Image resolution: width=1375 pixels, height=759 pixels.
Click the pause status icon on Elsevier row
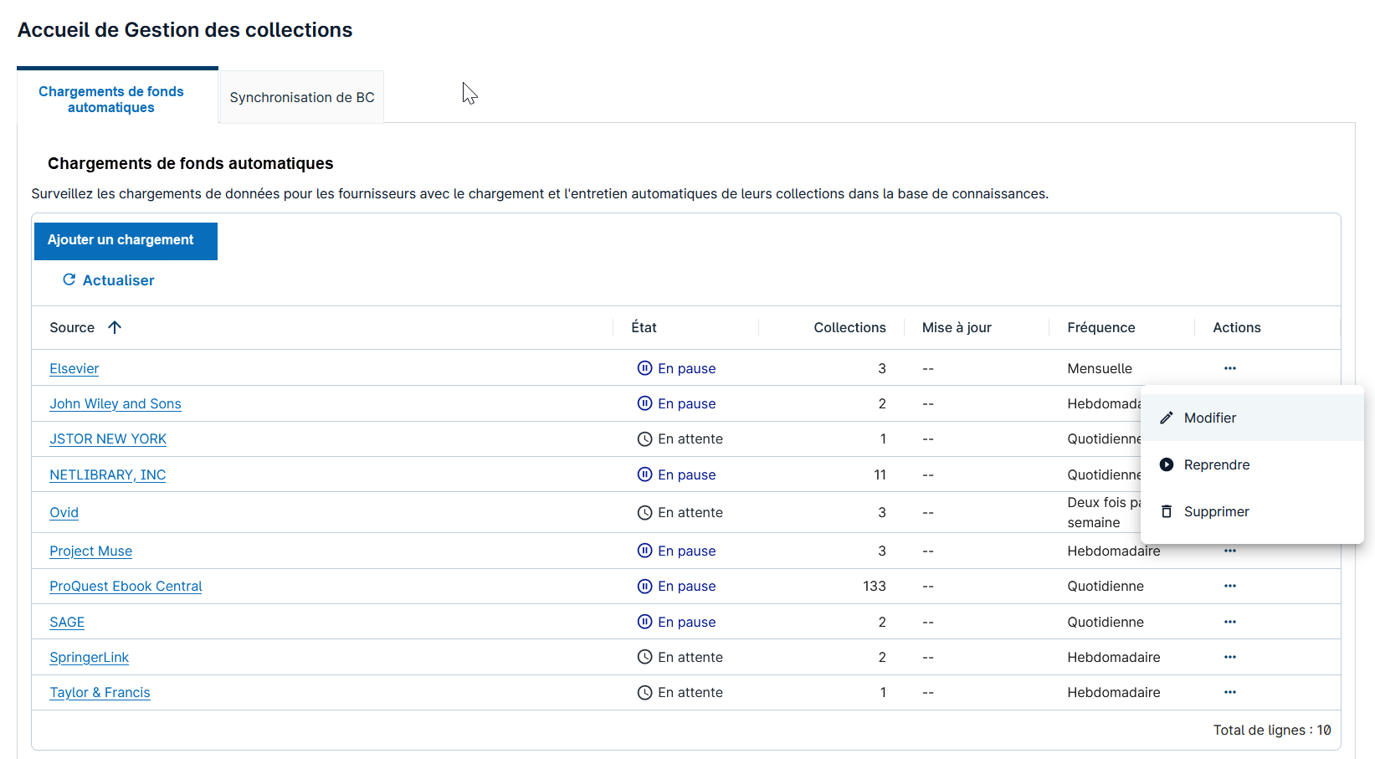pos(644,368)
